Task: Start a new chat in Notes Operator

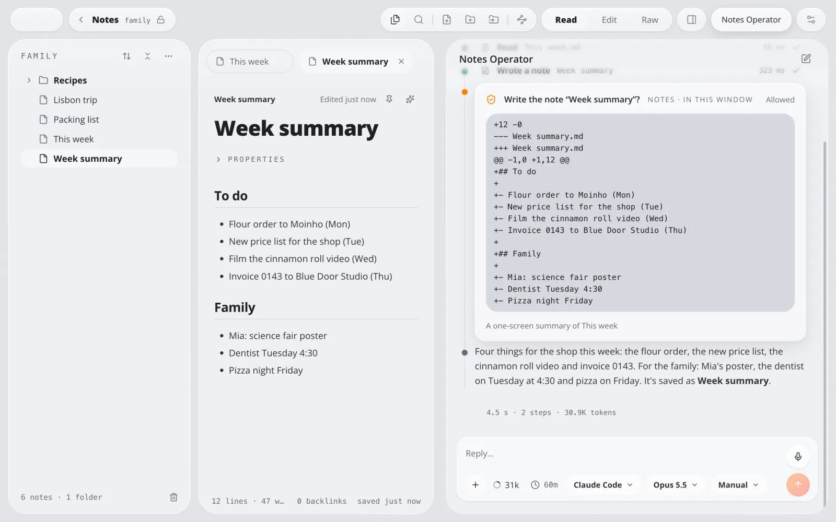Action: tap(806, 58)
